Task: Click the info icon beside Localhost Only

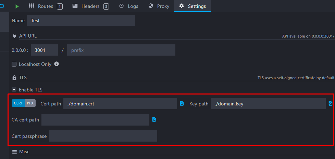Action: (x=57, y=64)
